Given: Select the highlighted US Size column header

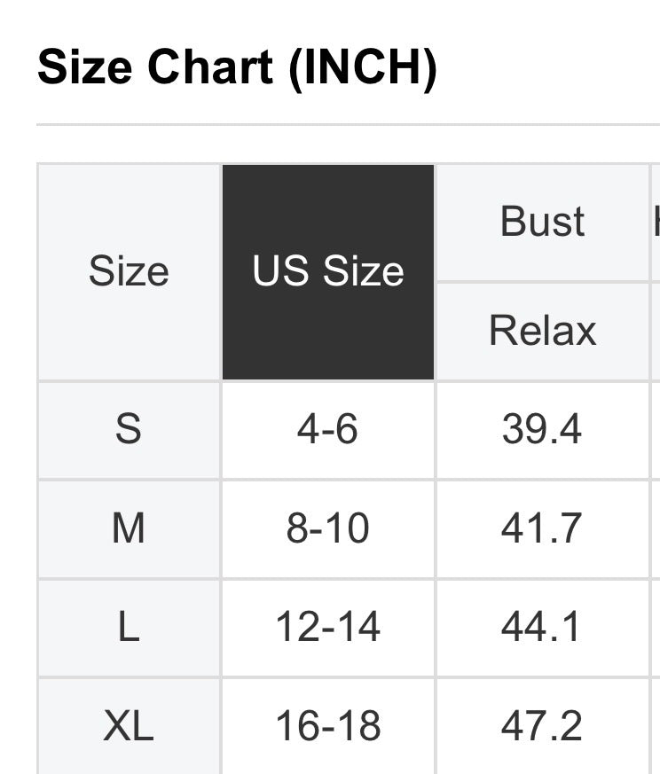Looking at the screenshot, I should (328, 271).
